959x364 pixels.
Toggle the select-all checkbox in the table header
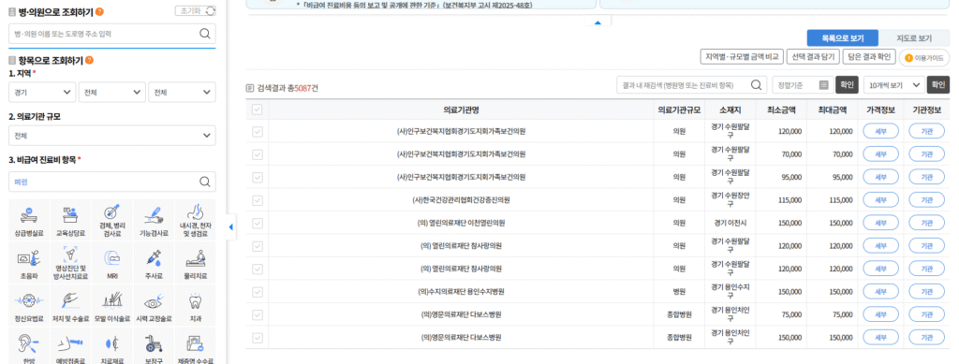coord(257,109)
